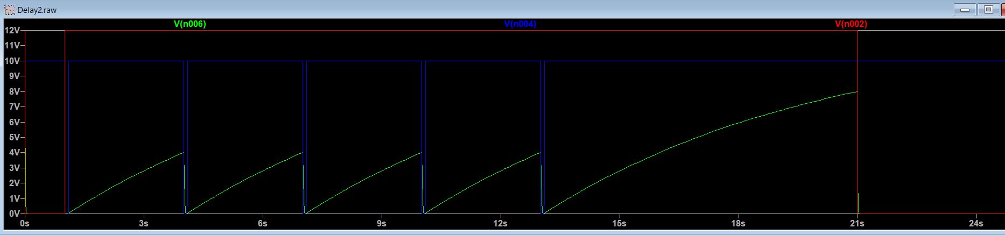Click the 12V vertical axis label
The height and width of the screenshot is (235, 1005).
click(12, 30)
